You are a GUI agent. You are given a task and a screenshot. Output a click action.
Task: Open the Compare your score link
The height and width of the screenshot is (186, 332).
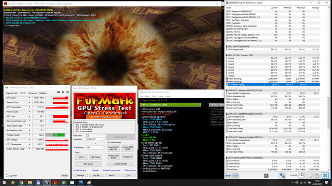(112, 170)
